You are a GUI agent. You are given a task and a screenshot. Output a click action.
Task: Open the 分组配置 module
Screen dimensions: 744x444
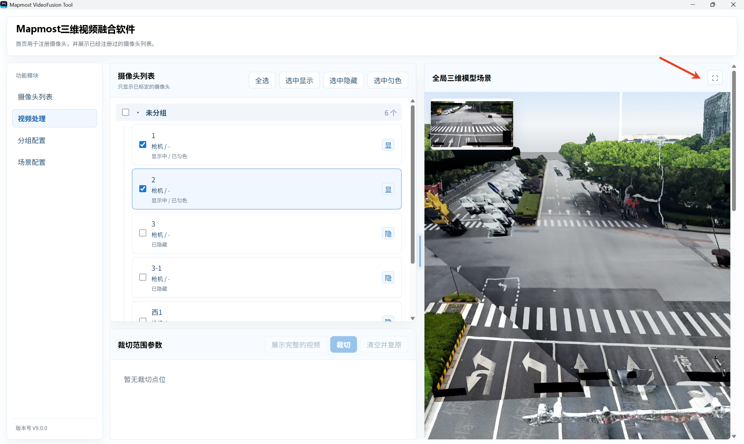coord(55,141)
